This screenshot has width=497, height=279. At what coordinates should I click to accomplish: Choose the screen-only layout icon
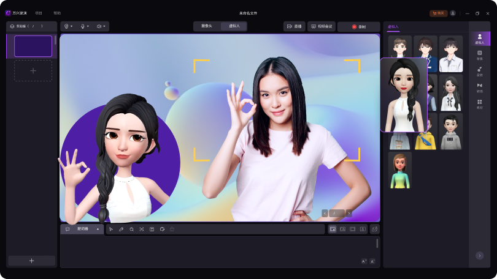tap(352, 229)
